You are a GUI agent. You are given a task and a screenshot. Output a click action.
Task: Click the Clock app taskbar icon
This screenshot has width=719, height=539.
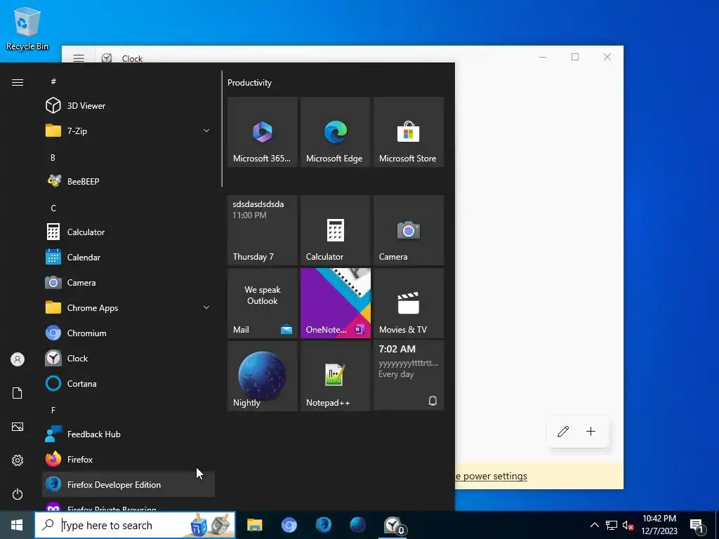393,525
